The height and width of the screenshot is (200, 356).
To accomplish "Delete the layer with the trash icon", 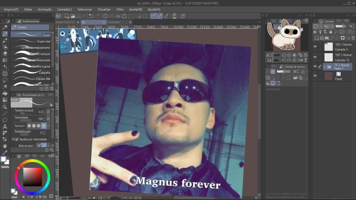I will tap(353, 38).
